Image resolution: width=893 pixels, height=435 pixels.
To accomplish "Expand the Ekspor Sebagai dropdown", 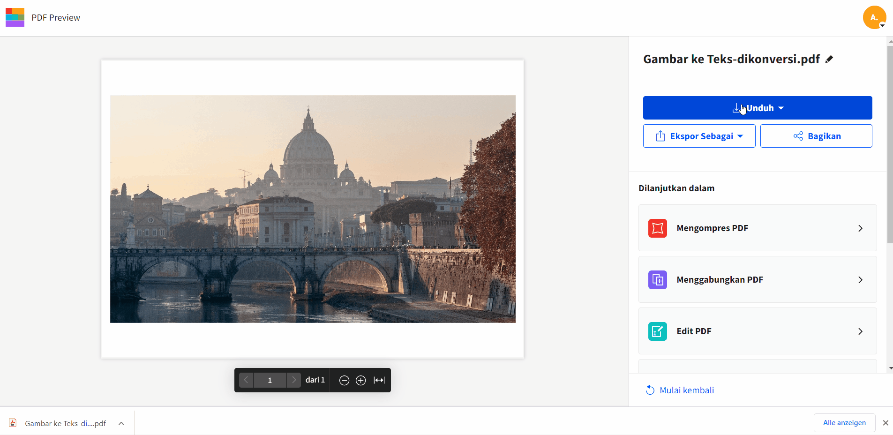I will click(741, 136).
